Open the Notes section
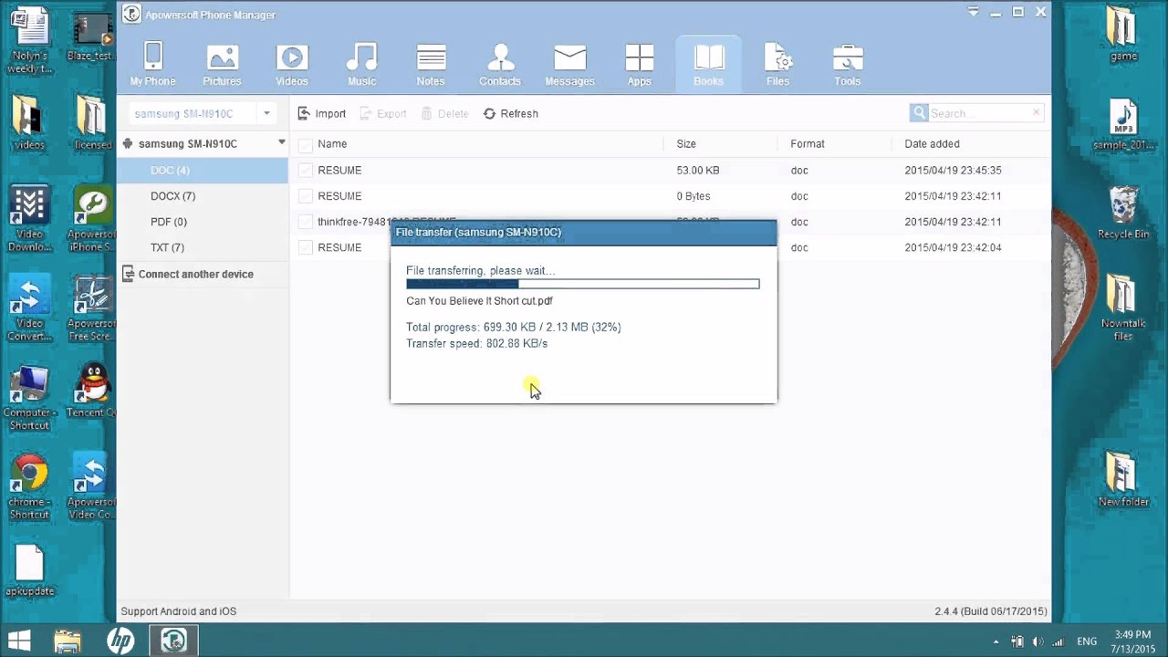The image size is (1168, 657). (x=431, y=64)
